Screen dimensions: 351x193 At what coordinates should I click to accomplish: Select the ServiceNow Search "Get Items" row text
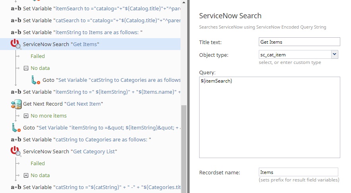(61, 44)
